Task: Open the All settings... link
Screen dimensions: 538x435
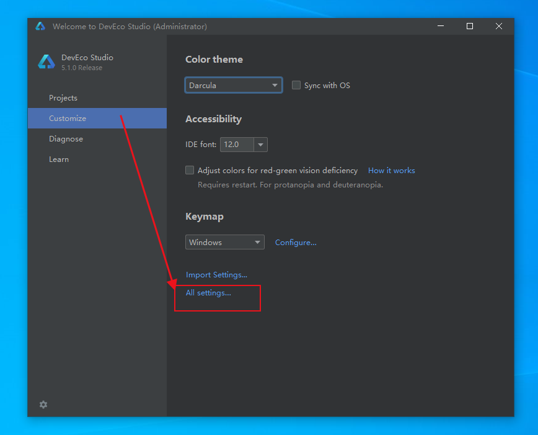Action: (208, 293)
